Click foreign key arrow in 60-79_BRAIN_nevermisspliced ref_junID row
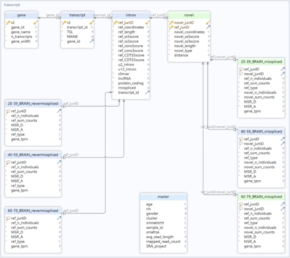The height and width of the screenshot is (258, 290). tap(59, 218)
